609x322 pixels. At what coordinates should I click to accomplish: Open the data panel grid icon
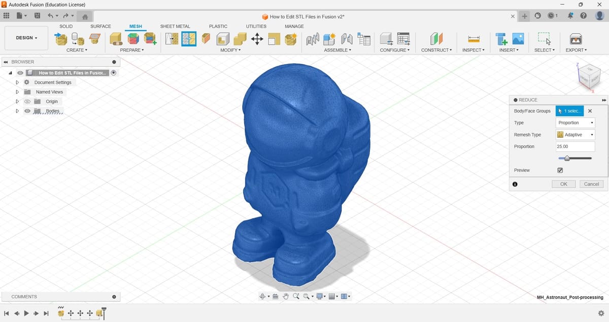point(7,16)
